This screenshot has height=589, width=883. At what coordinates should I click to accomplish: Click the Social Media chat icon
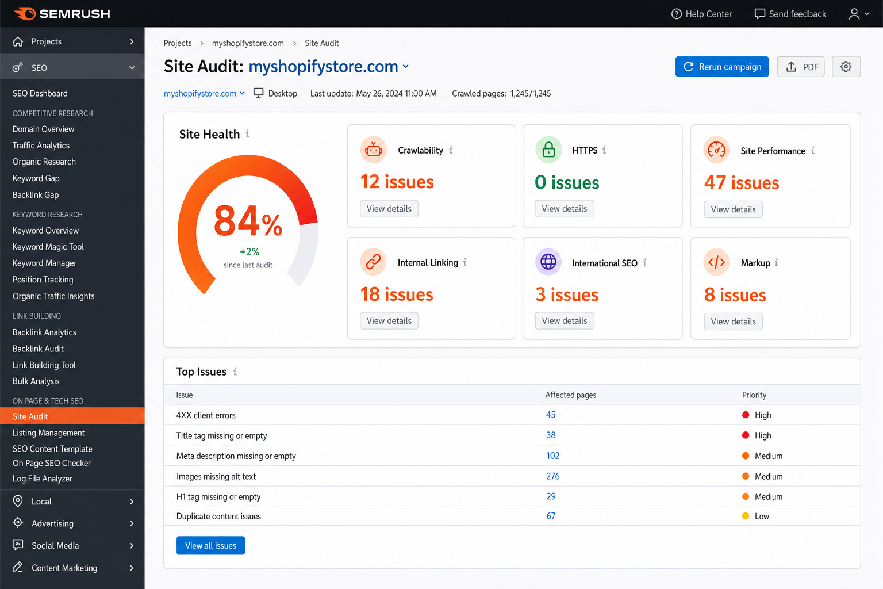(x=18, y=545)
